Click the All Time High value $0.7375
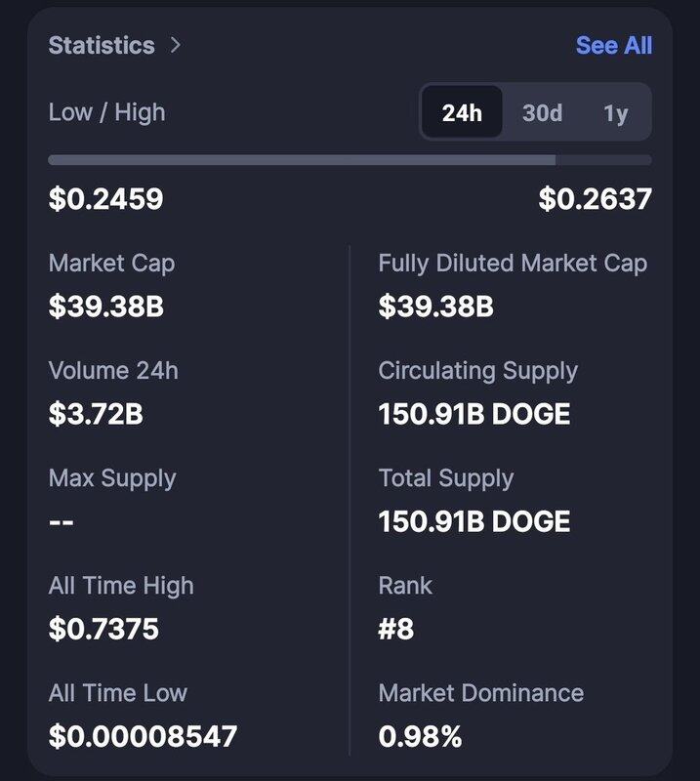Screen dimensions: 700x781 (x=103, y=629)
